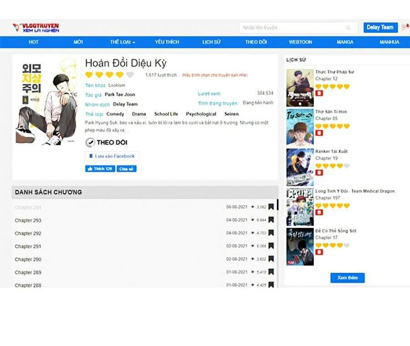Click the Lưu vào Facebook button
This screenshot has height=346, width=410.
[112, 156]
